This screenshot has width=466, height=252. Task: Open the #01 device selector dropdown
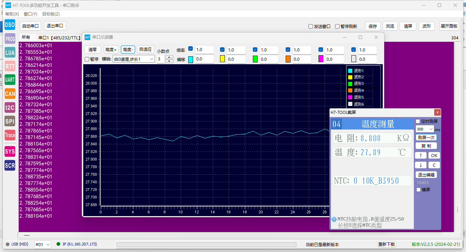pyautogui.click(x=43, y=244)
